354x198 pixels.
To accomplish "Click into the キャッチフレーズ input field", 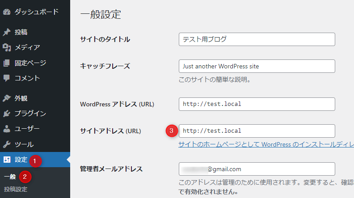I will pyautogui.click(x=257, y=66).
